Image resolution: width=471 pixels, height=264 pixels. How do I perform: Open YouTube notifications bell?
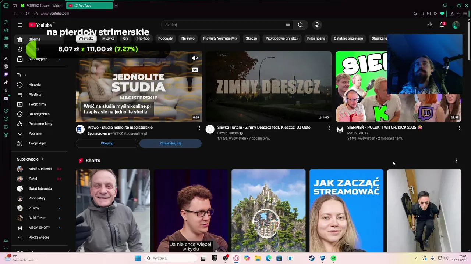(442, 25)
